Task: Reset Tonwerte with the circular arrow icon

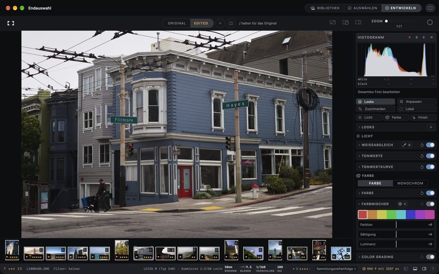Action: [x=422, y=156]
